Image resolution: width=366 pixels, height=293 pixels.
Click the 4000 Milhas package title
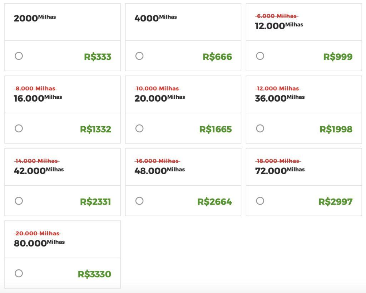pos(156,18)
